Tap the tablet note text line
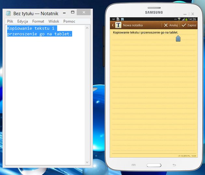The height and width of the screenshot is (175, 205). [x=145, y=33]
